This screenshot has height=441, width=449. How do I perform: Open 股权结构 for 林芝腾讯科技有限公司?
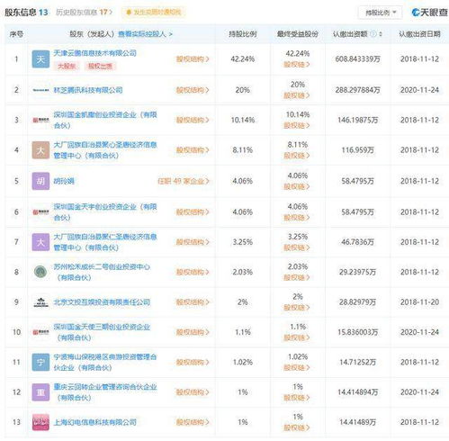tap(193, 90)
